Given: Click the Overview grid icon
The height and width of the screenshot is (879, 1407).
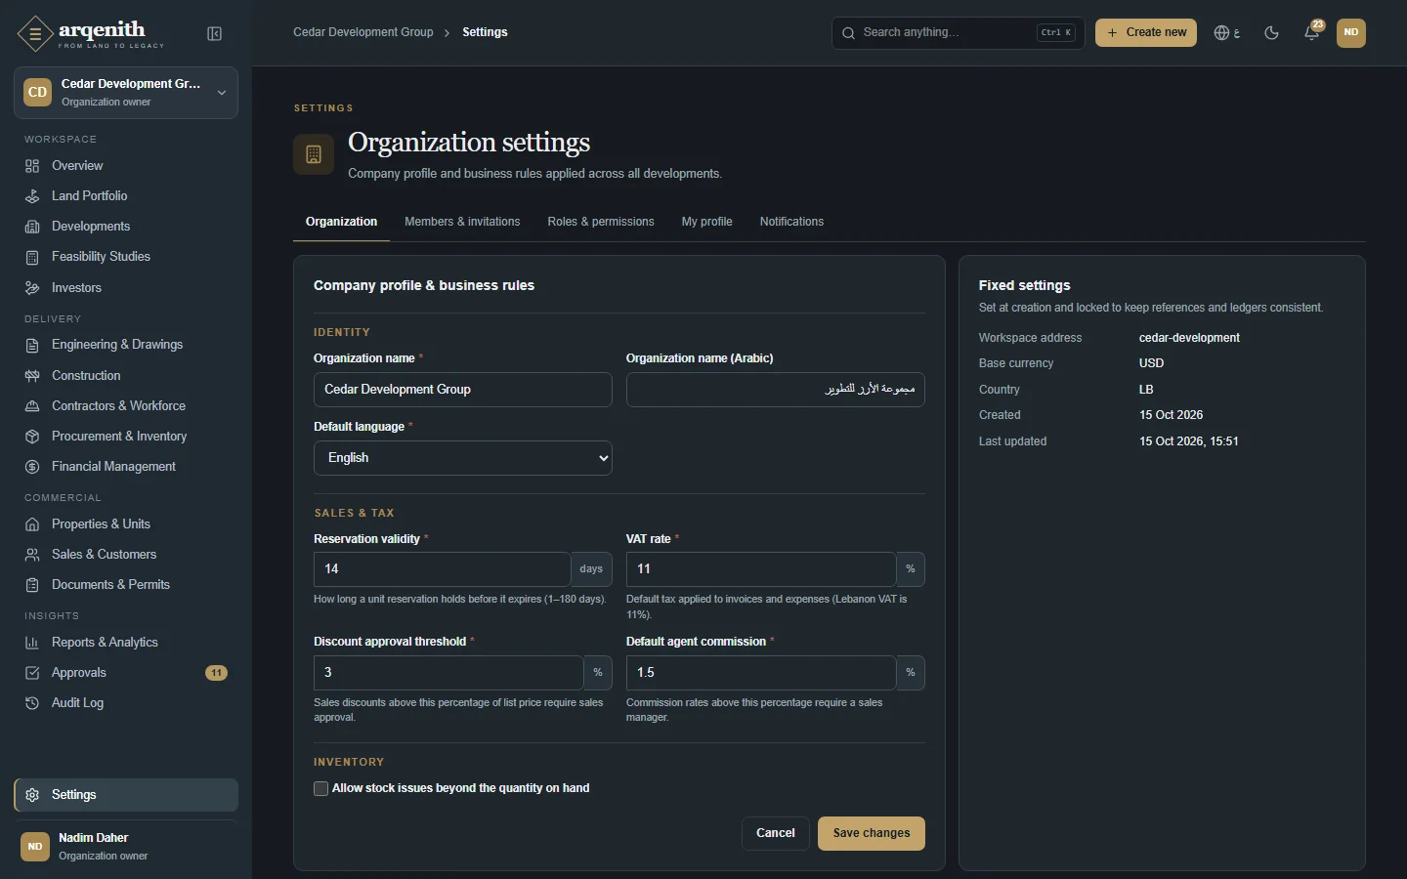Looking at the screenshot, I should (x=32, y=166).
